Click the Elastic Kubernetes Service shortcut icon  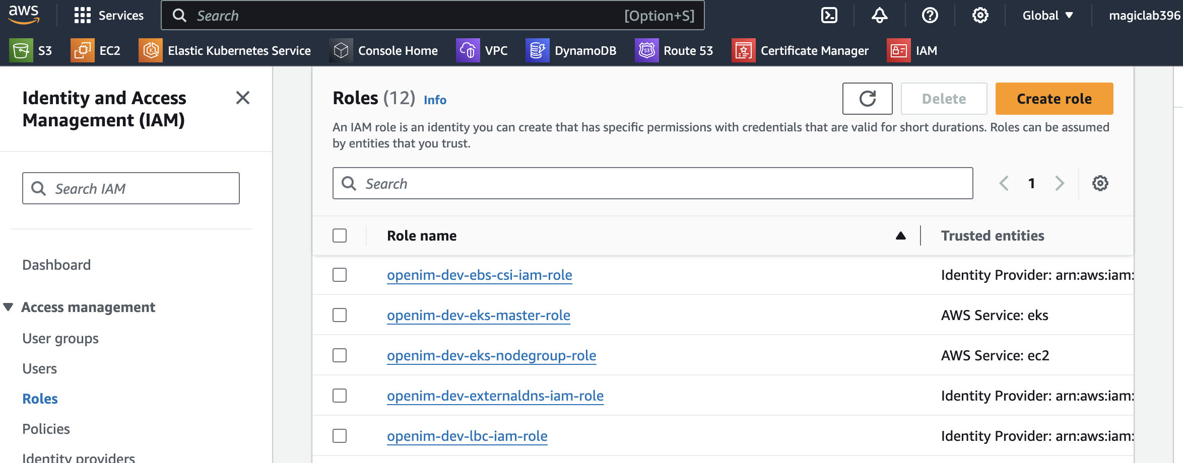coord(151,50)
